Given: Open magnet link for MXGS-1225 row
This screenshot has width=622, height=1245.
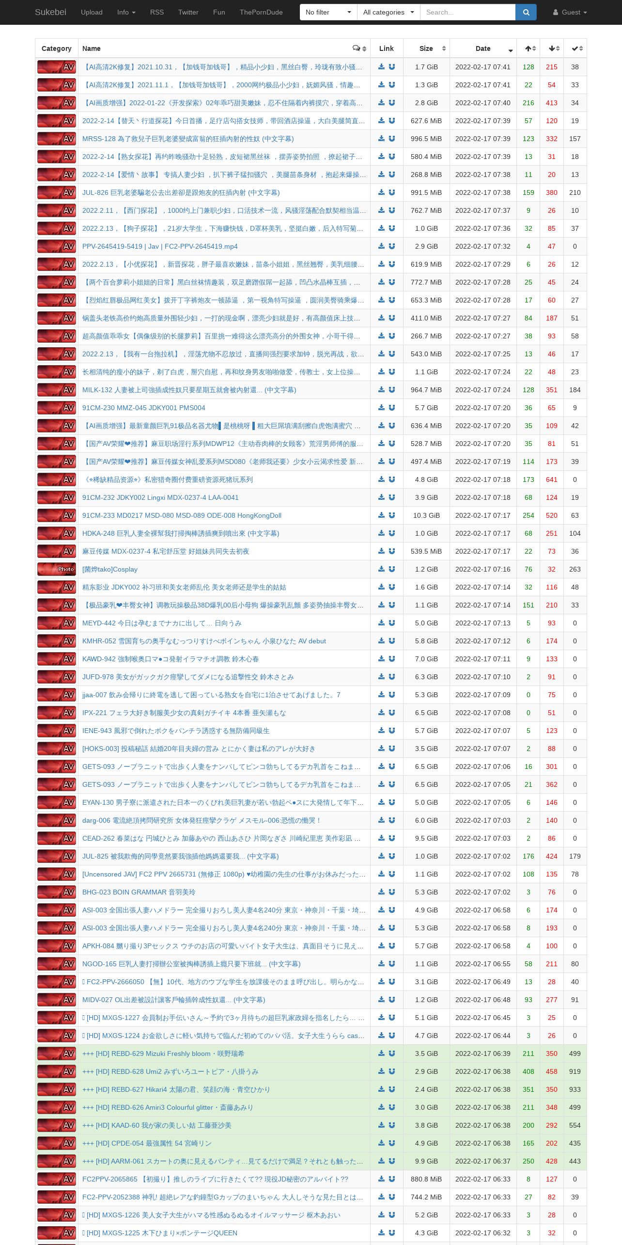Looking at the screenshot, I should click(x=392, y=1233).
